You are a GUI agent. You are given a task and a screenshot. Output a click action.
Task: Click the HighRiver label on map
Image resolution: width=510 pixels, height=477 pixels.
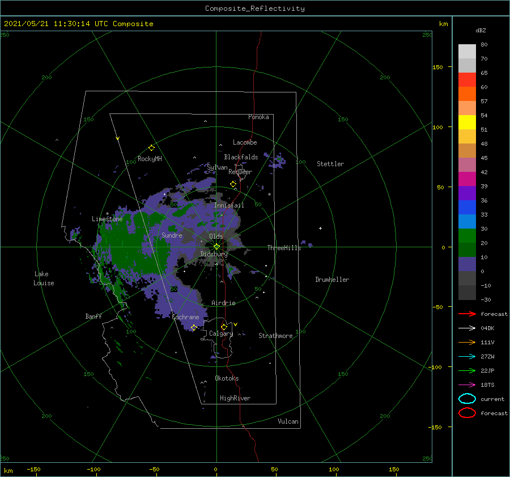[235, 398]
